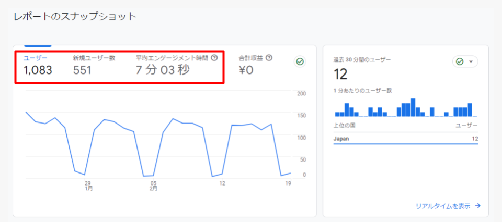The width and height of the screenshot is (502, 222).
Task: Click the tallest bar in the per-minute chart
Action: pos(413,107)
